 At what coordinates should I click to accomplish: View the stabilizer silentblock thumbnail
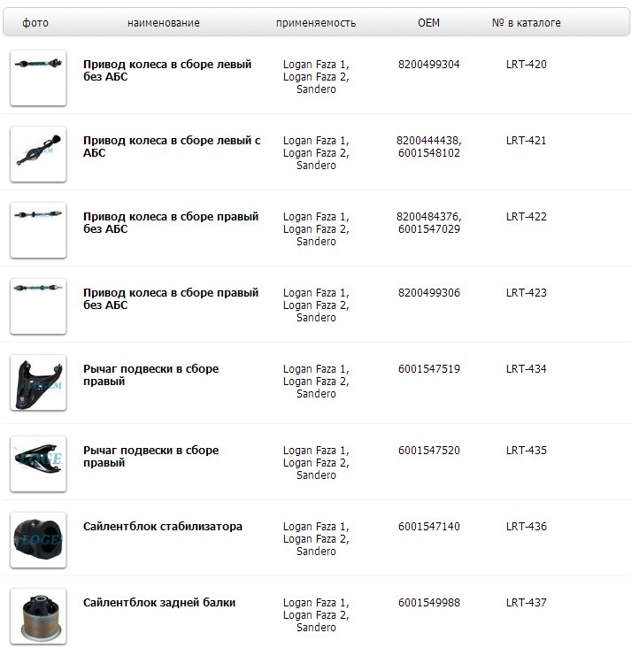38,540
